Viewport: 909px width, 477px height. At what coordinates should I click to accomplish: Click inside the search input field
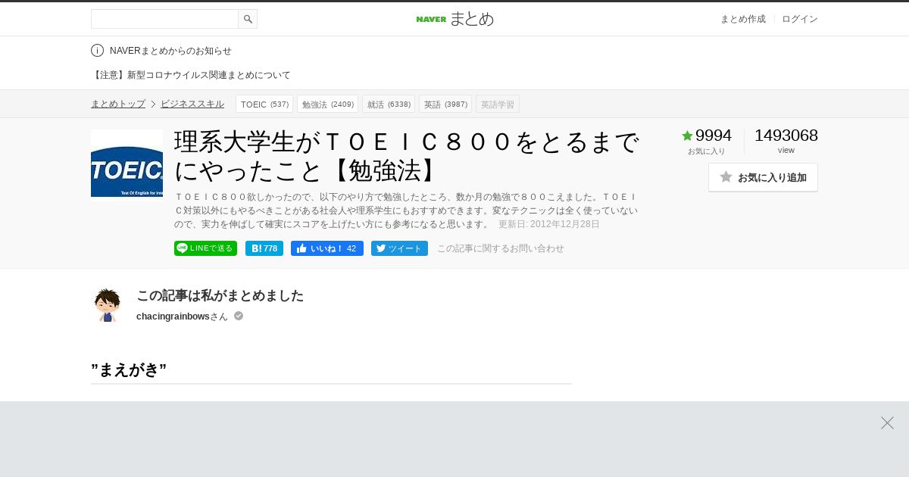coord(164,19)
